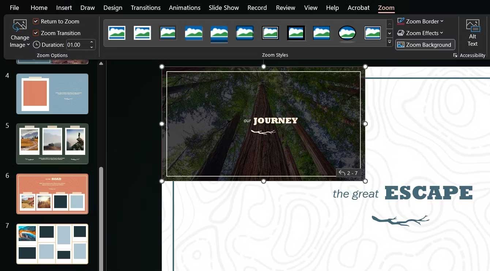The width and height of the screenshot is (490, 271).
Task: Open the Slide Show menu
Action: [223, 7]
